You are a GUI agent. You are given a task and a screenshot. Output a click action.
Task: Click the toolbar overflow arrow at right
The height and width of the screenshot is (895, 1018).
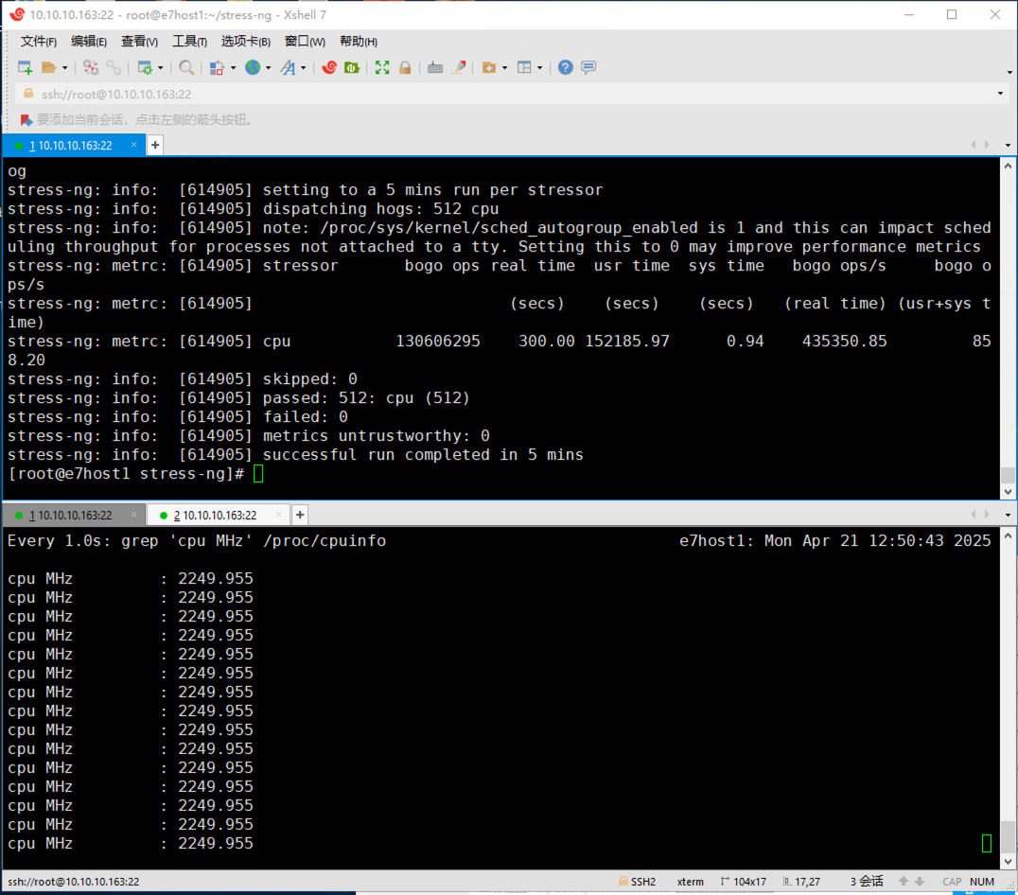pos(1009,72)
